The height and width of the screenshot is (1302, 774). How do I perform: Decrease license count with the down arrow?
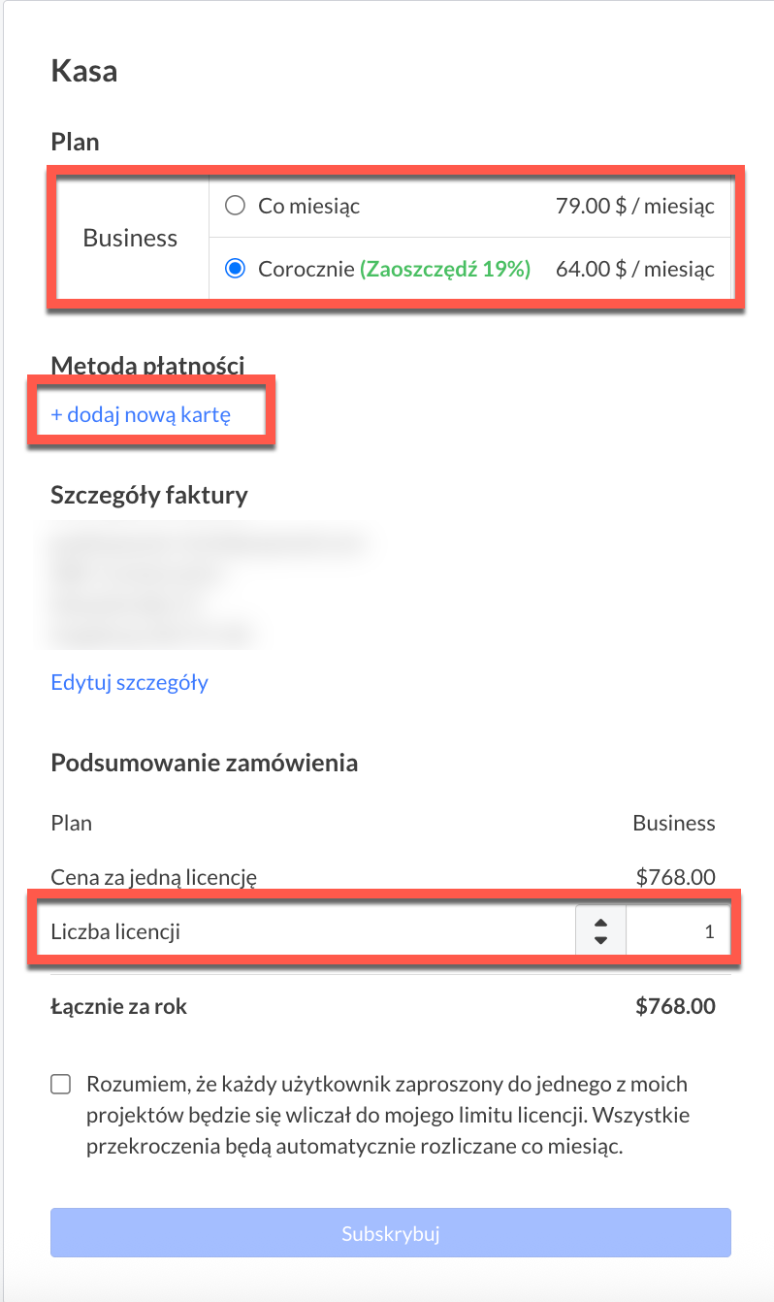(600, 940)
